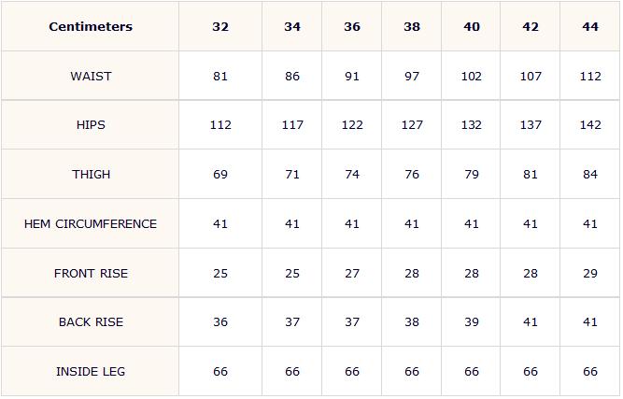Click the HIPS row label
This screenshot has height=399, width=623.
pos(91,125)
